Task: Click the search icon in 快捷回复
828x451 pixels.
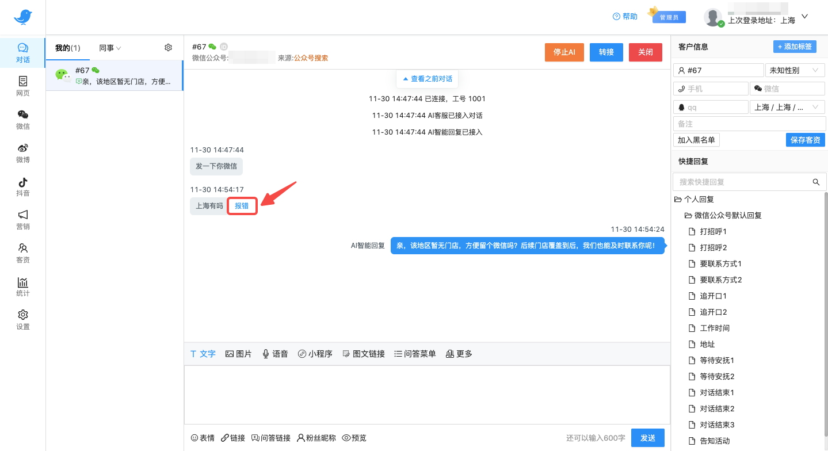Action: point(815,182)
